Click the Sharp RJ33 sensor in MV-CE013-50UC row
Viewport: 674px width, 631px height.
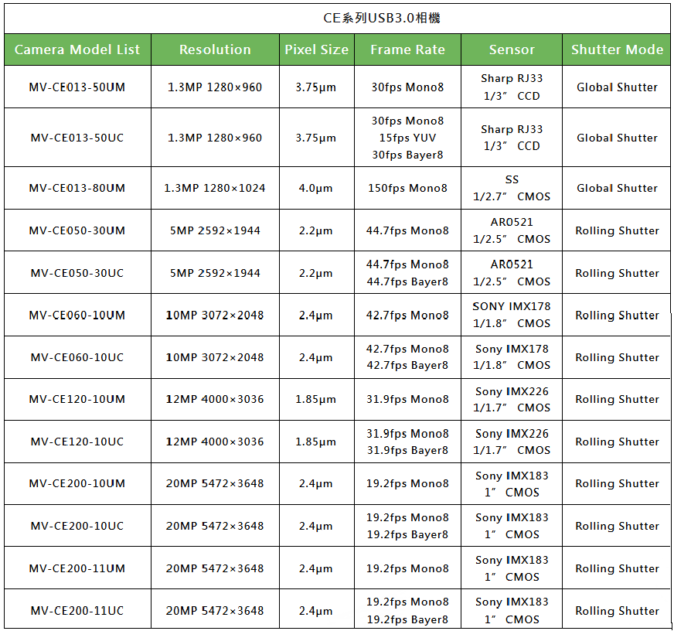click(x=512, y=138)
